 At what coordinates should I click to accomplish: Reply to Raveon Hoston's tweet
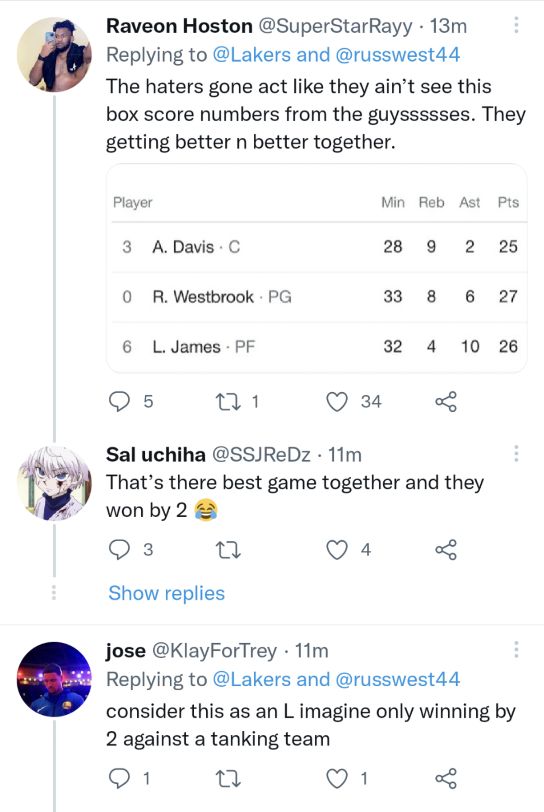(x=120, y=402)
